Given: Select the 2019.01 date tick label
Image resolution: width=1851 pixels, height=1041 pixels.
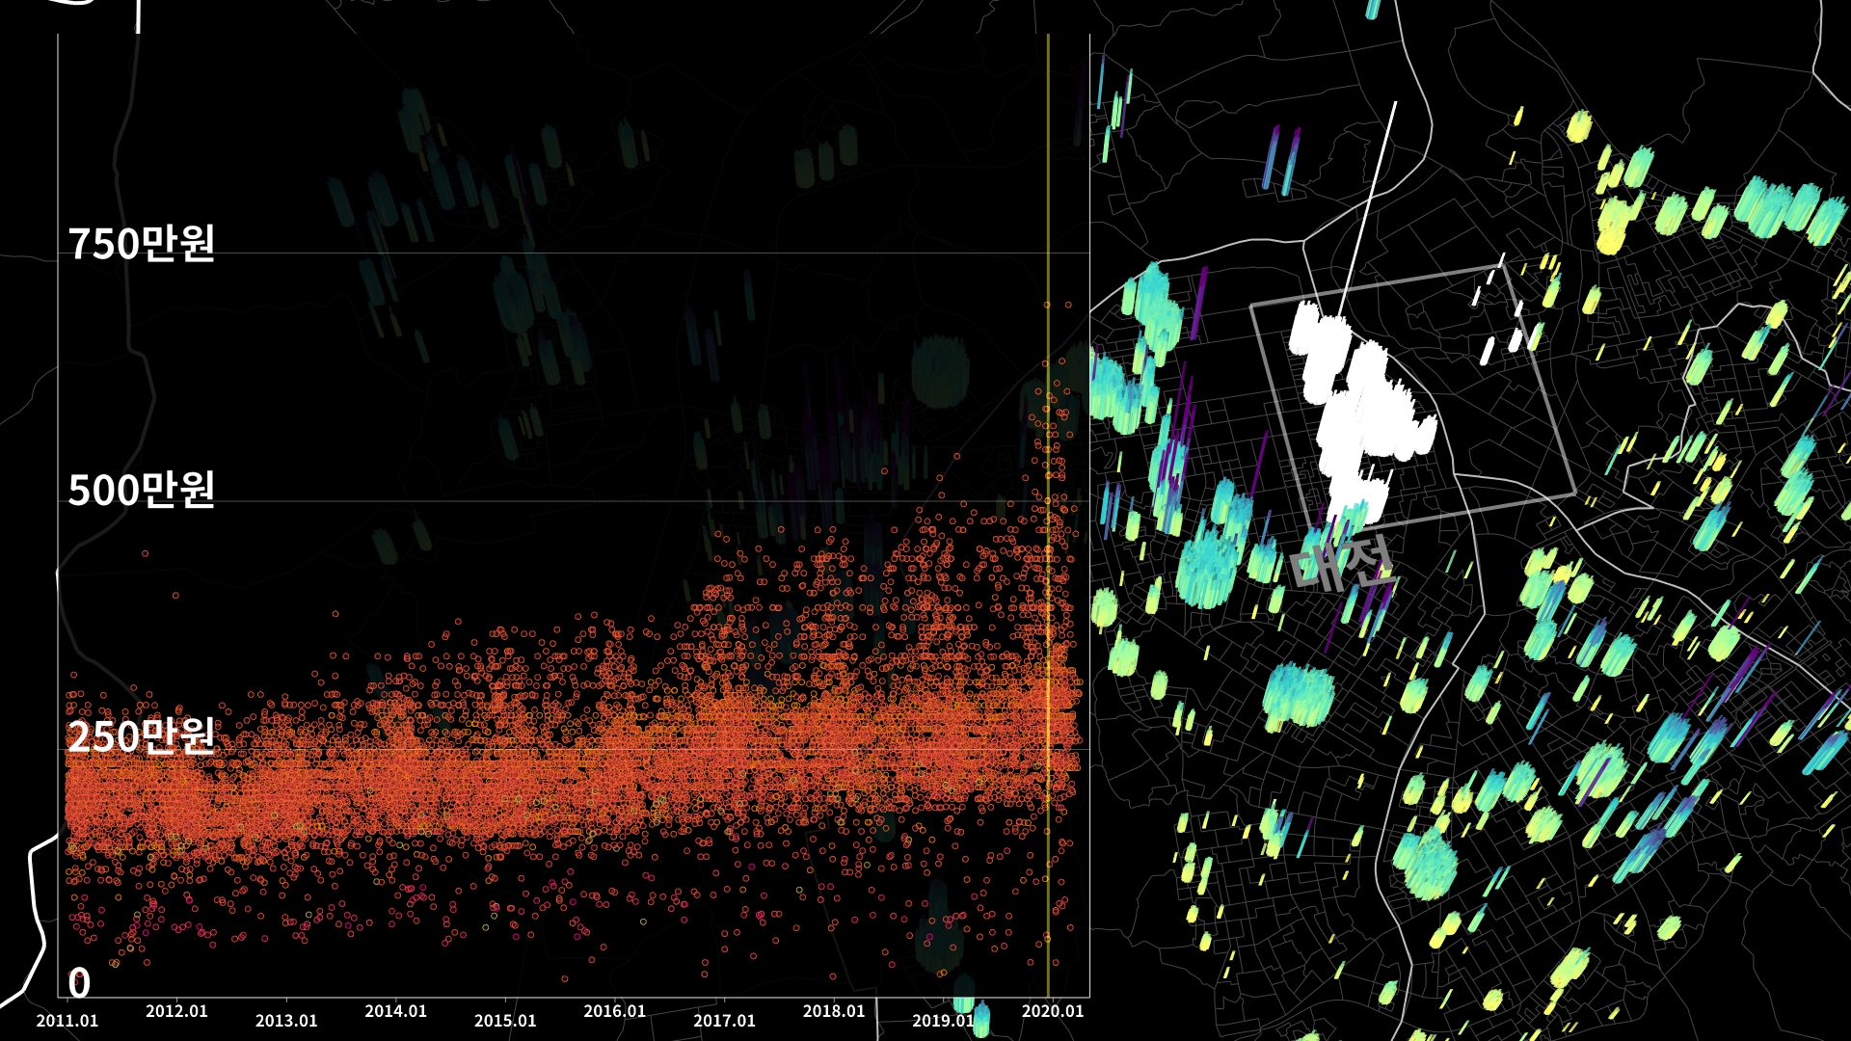Looking at the screenshot, I should pos(943,1021).
